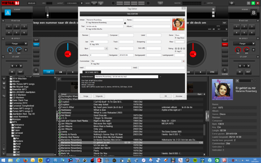Open the 2 DECK MIXER layout dropdown

tap(82, 3)
